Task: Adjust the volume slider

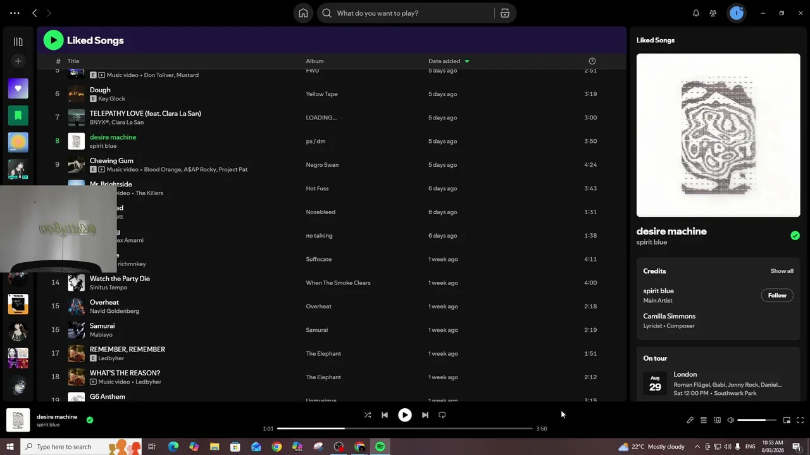Action: [x=756, y=420]
